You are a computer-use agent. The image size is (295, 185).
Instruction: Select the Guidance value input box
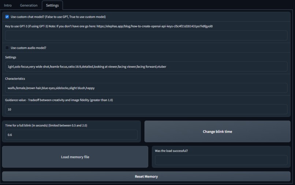pos(146,109)
